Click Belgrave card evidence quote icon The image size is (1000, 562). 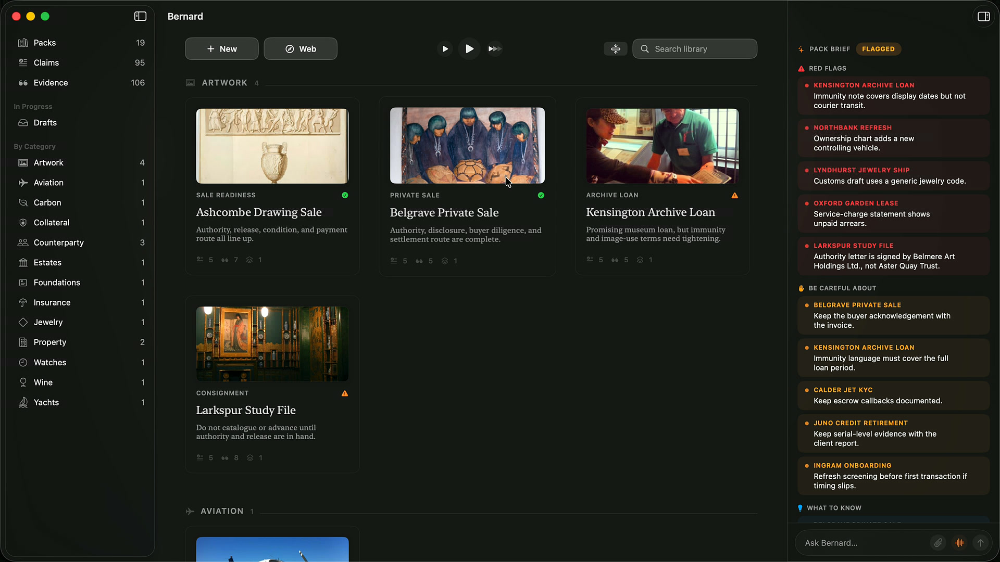(419, 261)
